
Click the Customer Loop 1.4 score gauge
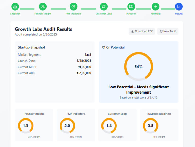pos(109,126)
